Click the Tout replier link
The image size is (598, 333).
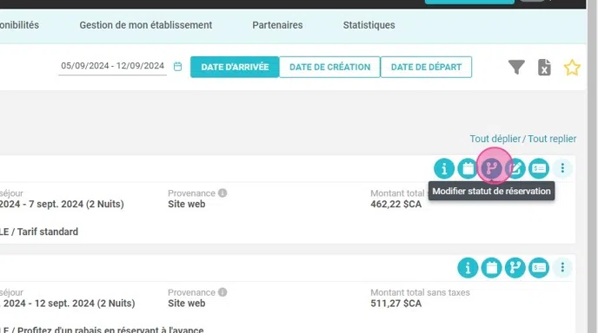[x=552, y=139]
